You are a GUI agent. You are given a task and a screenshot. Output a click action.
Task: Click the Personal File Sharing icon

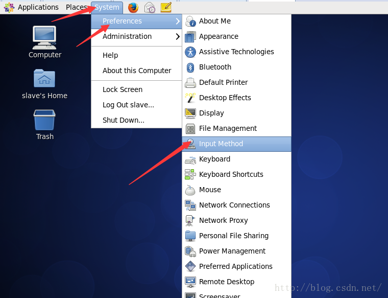coord(190,236)
